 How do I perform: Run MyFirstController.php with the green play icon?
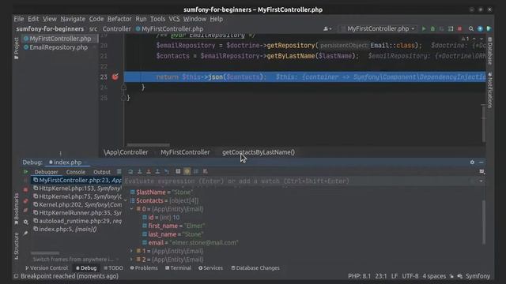point(424,28)
